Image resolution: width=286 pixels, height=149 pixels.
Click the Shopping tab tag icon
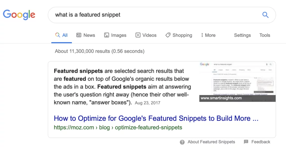pyautogui.click(x=168, y=35)
